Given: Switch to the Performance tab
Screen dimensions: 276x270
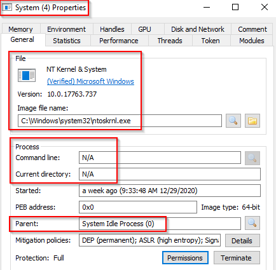Looking at the screenshot, I should pyautogui.click(x=119, y=41).
